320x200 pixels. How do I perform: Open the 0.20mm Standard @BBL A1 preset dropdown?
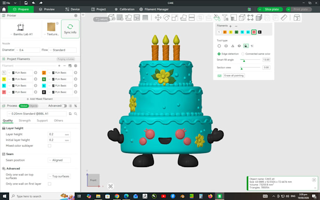pos(37,114)
